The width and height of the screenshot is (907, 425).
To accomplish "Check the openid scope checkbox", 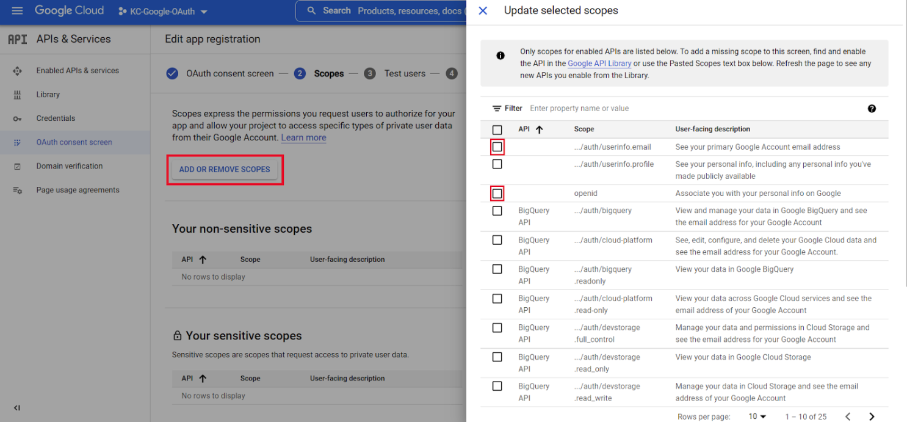I will (x=497, y=194).
